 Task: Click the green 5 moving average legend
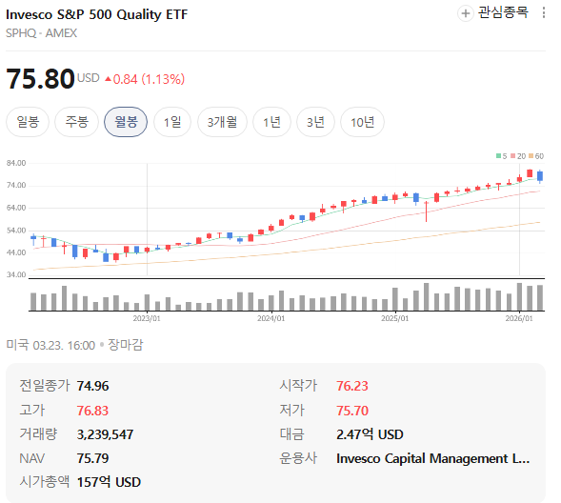[502, 156]
